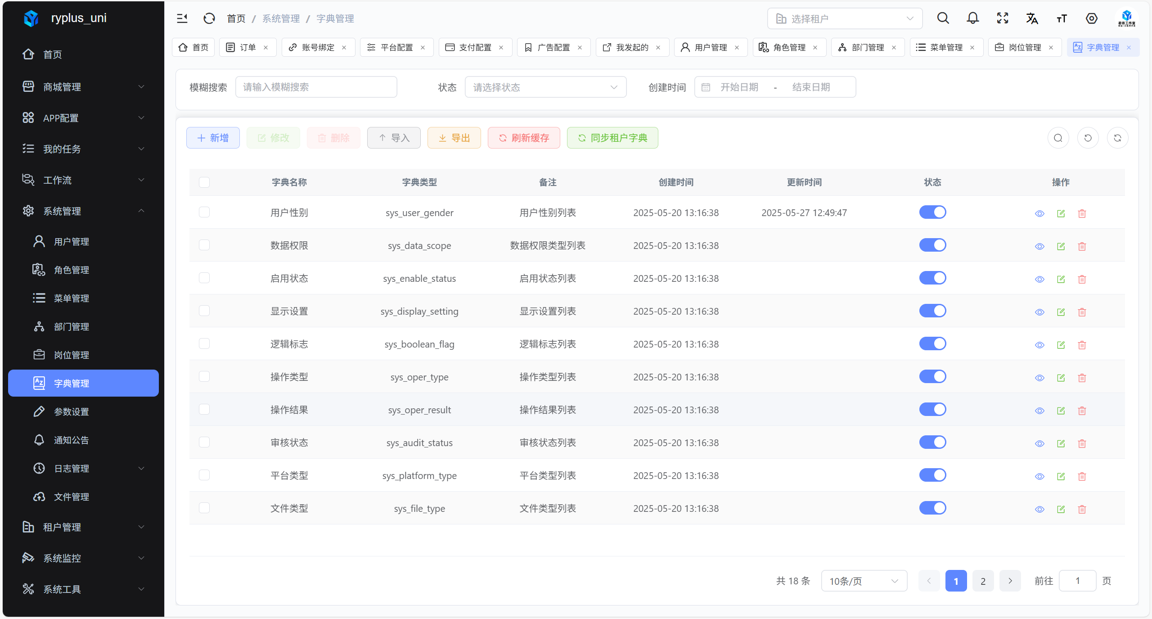The height and width of the screenshot is (619, 1152).
Task: Click the 刷新缓存 button
Action: pos(523,138)
